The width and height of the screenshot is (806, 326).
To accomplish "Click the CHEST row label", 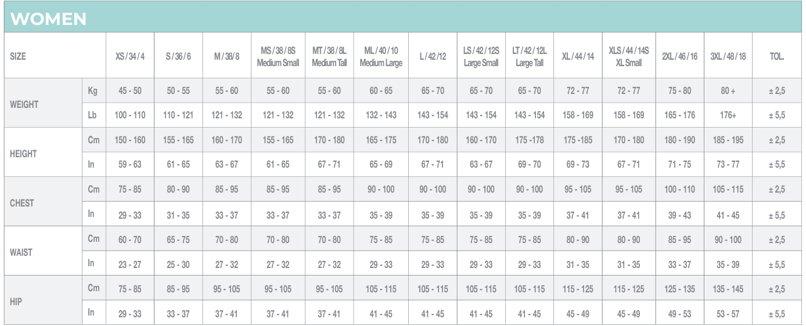I will [x=22, y=203].
